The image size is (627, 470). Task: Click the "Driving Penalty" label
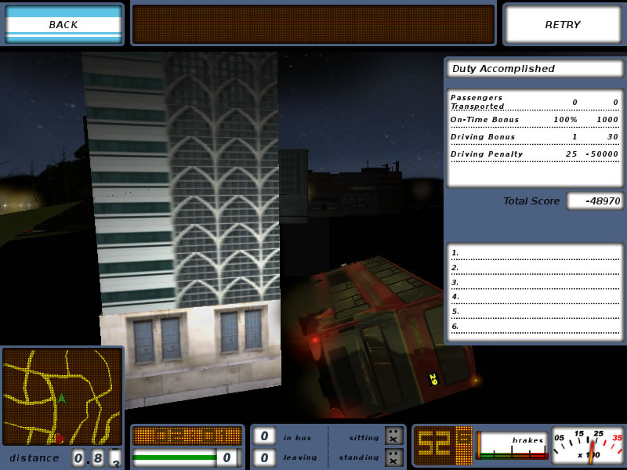487,154
